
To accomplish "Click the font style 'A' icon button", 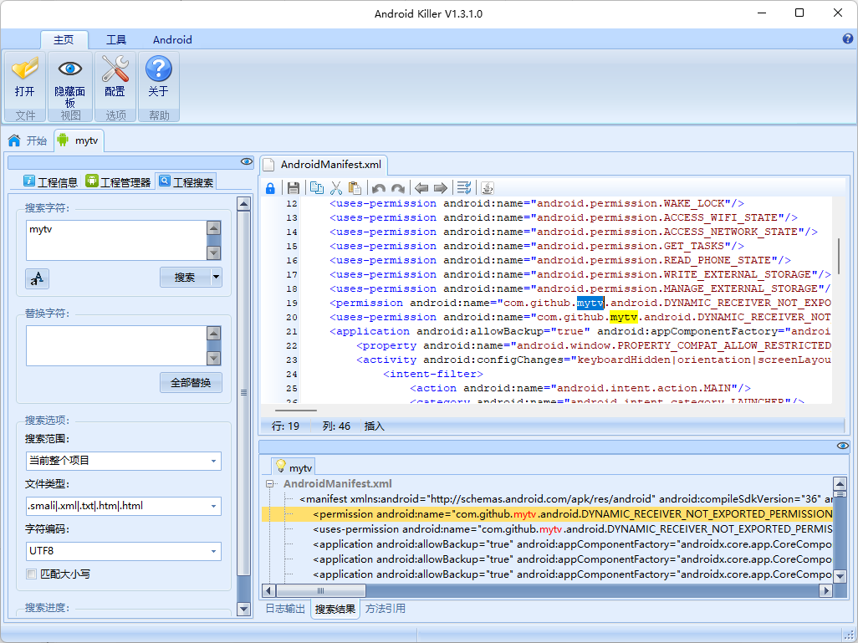I will (37, 278).
